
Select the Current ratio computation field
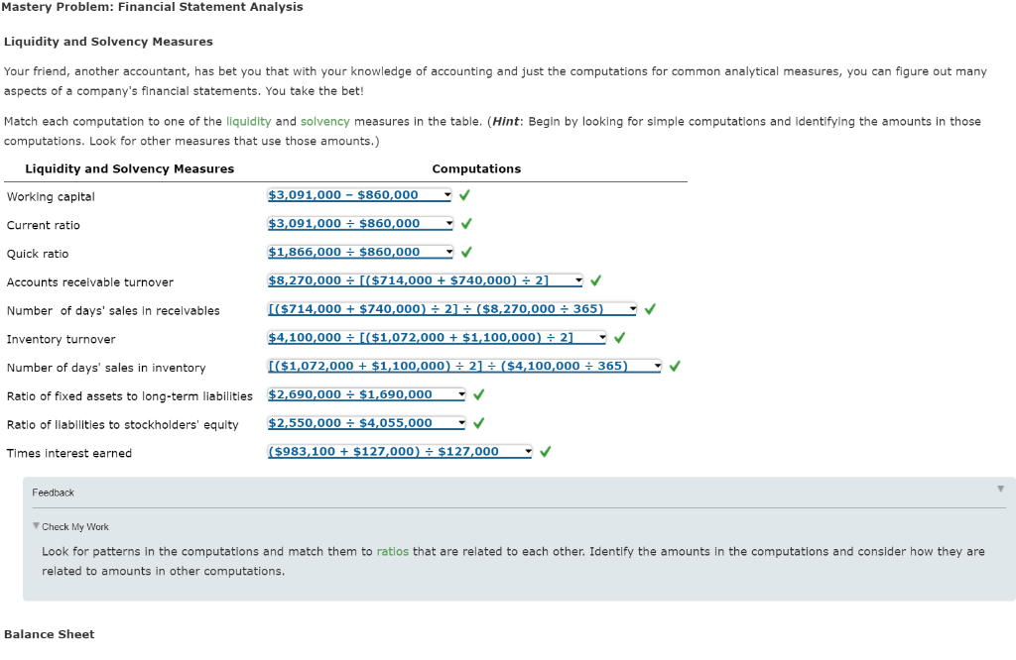tap(357, 223)
